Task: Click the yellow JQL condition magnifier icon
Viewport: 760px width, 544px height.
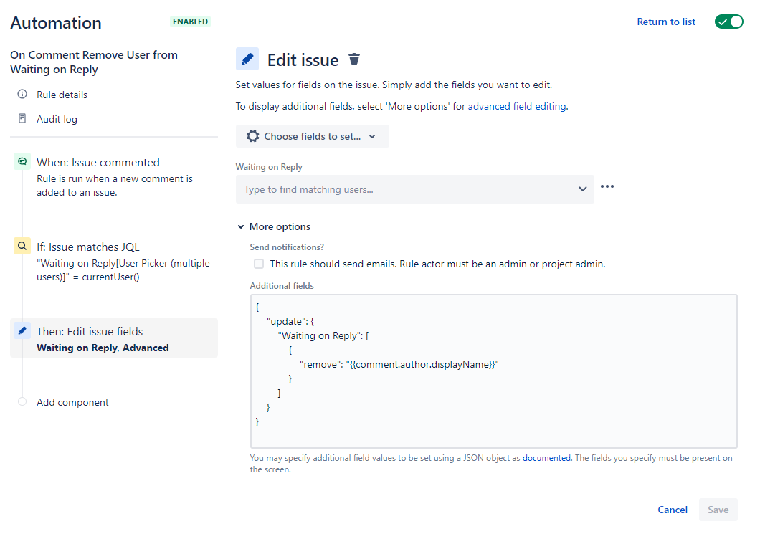Action: pos(22,246)
